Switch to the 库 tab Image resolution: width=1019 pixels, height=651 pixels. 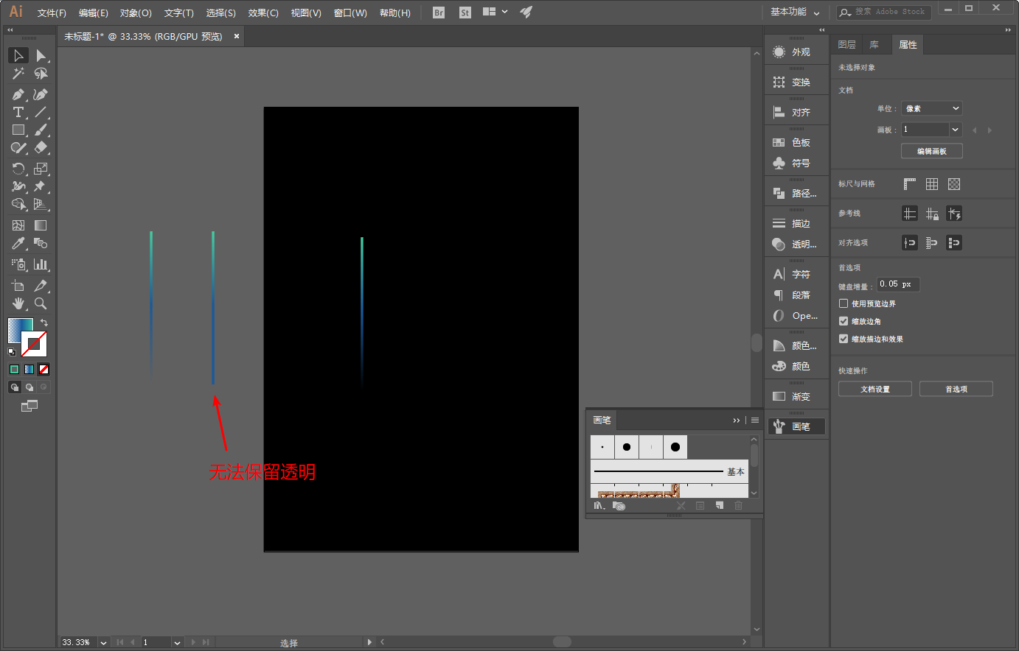pyautogui.click(x=874, y=45)
